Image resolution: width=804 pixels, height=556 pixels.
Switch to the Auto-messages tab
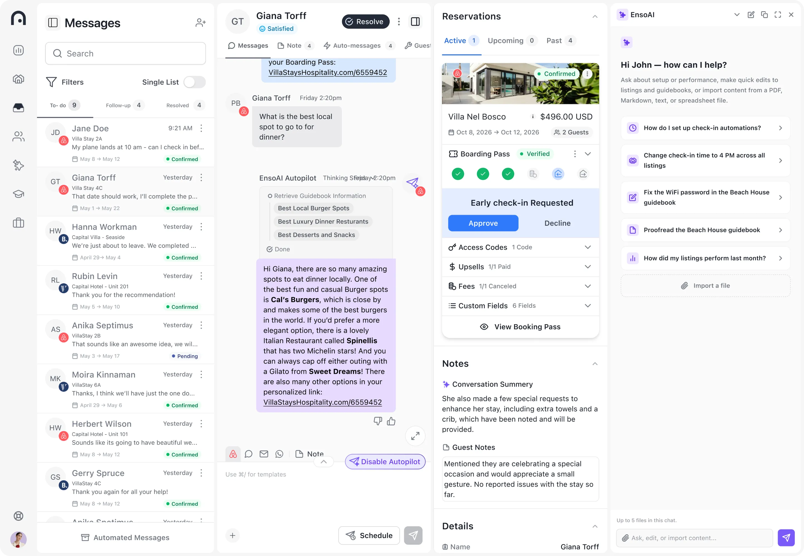point(359,46)
